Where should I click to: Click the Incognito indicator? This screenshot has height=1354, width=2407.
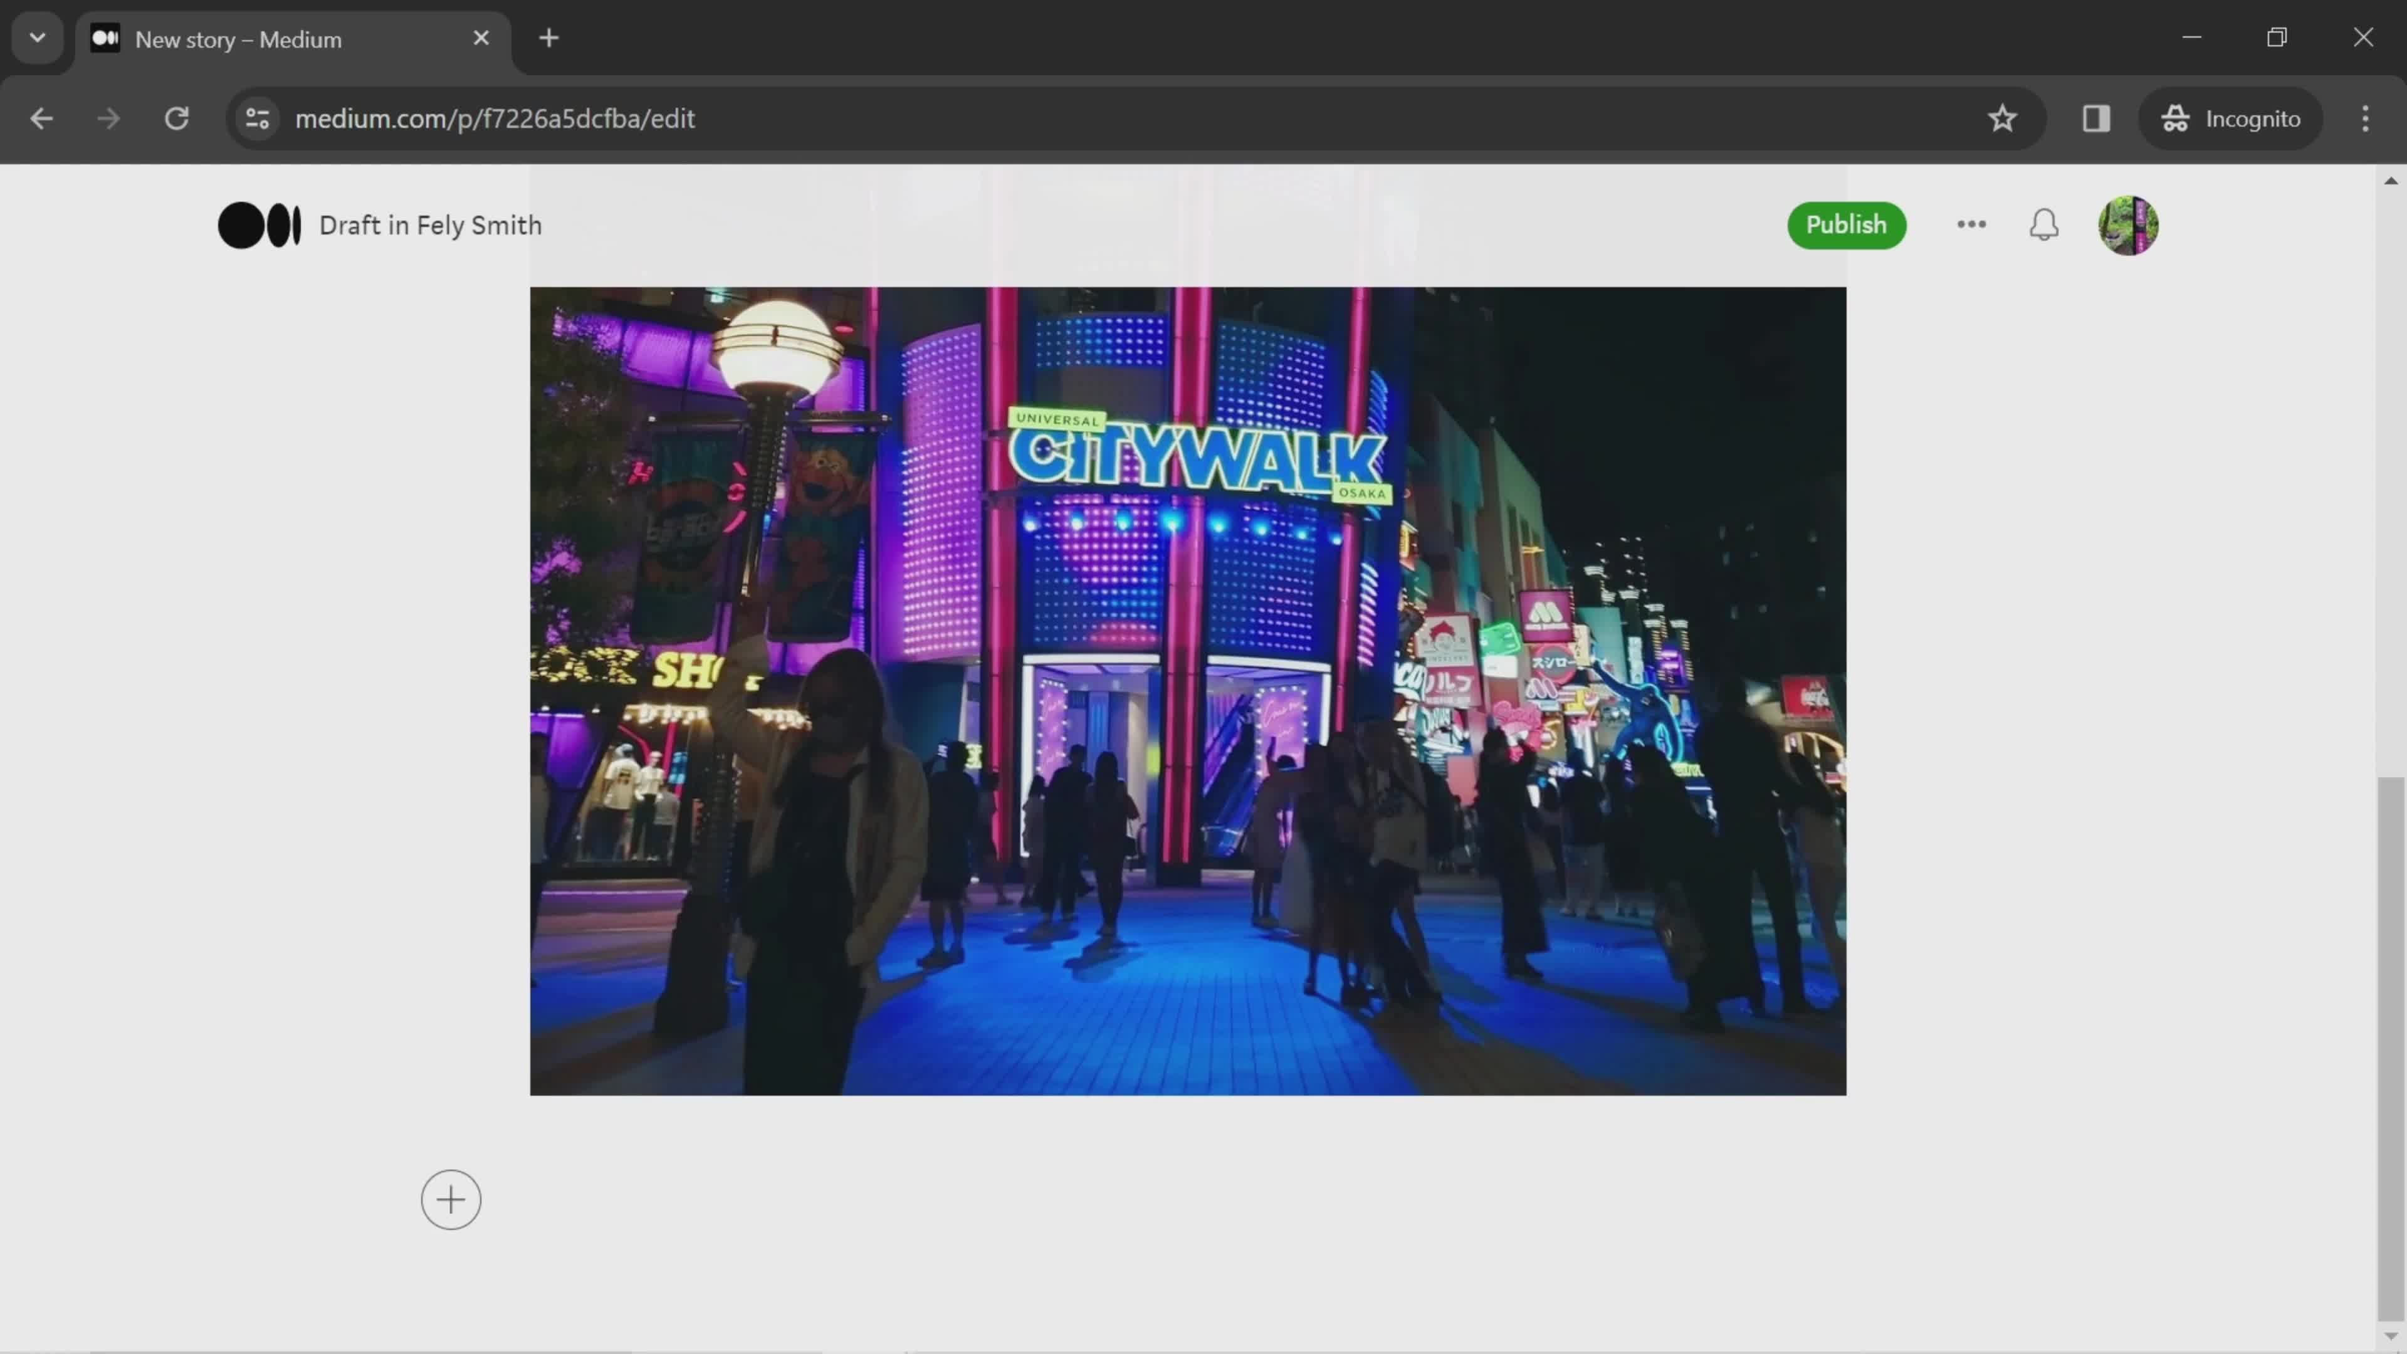[2230, 118]
